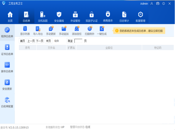175x130 pixels.
Task: Go to 外设管控 peripheral control
Action: point(75,17)
